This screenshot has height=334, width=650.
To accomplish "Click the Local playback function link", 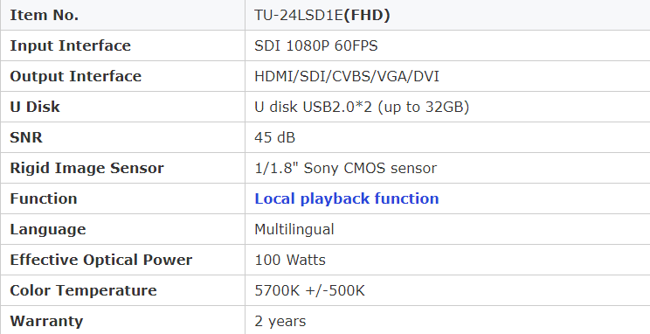I will pos(347,198).
